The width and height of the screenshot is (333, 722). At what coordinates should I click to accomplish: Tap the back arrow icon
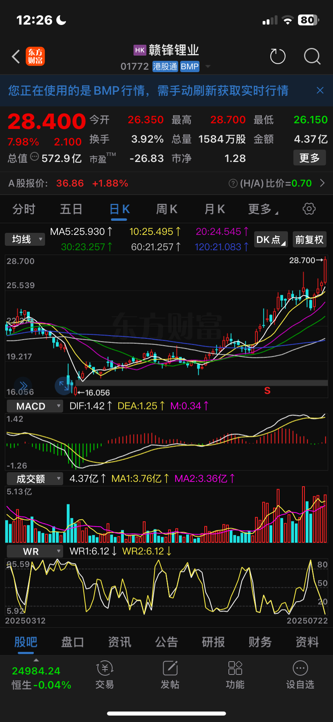click(x=16, y=57)
